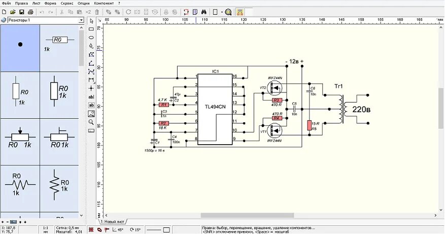The image size is (445, 234).
Task: Open the Файл menu
Action: pos(6,4)
